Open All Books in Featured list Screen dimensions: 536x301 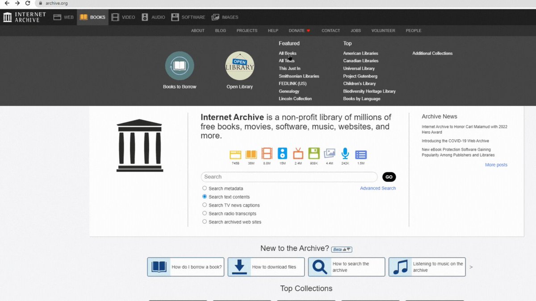tap(288, 54)
